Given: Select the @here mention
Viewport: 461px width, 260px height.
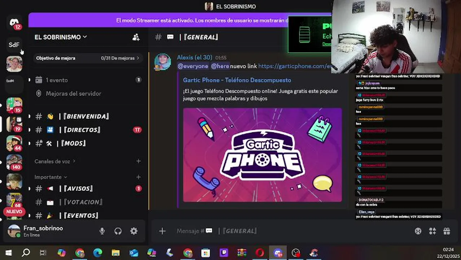Looking at the screenshot, I should [220, 66].
